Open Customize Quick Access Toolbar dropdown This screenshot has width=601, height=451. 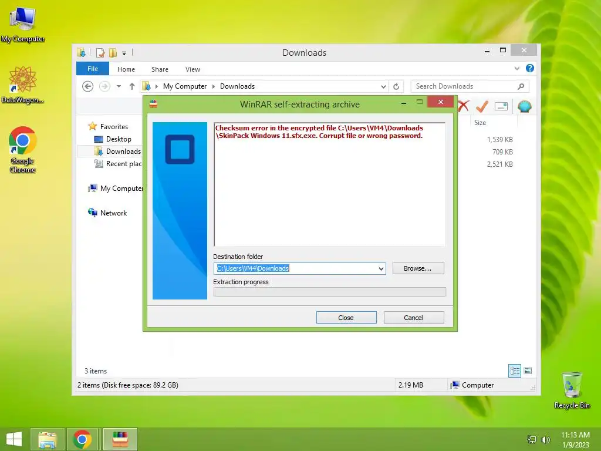124,53
